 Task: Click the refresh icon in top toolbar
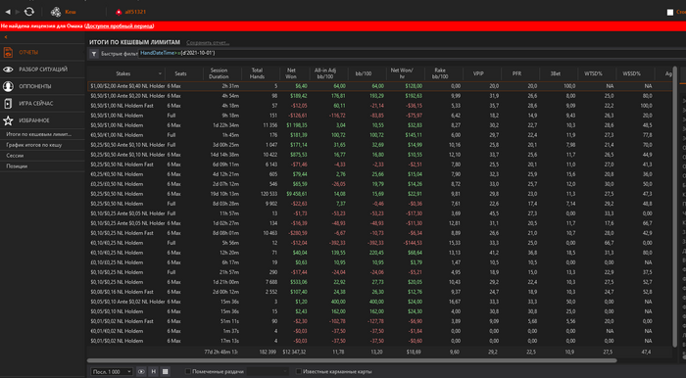tap(28, 12)
